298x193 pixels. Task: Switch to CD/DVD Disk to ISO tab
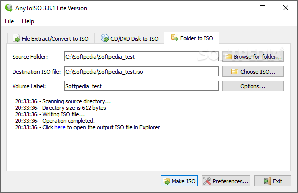pos(129,38)
